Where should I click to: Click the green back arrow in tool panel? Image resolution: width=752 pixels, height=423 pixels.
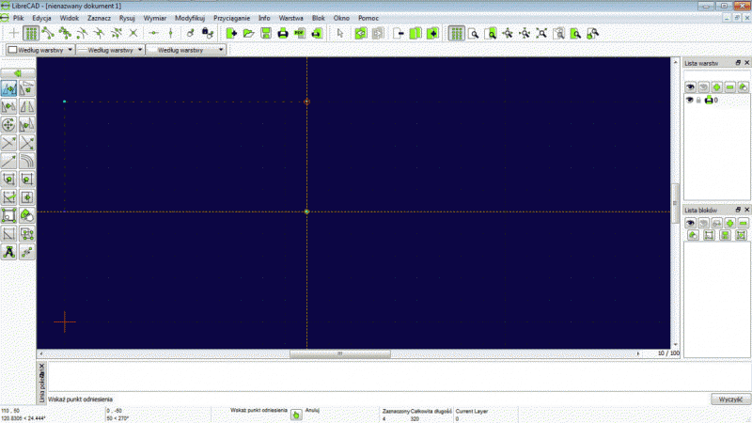click(19, 73)
